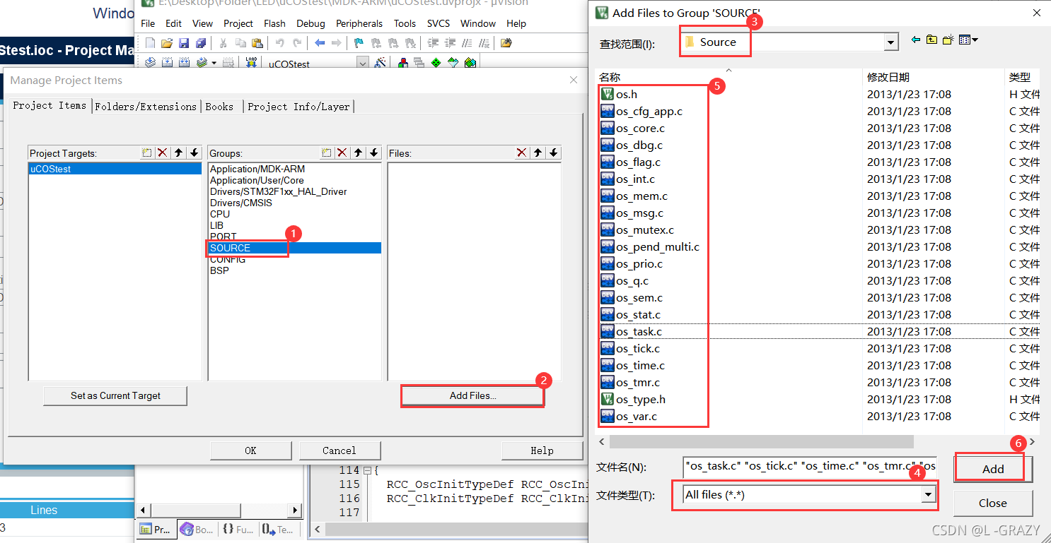Switch to Project Info/Layer tab

pyautogui.click(x=298, y=107)
